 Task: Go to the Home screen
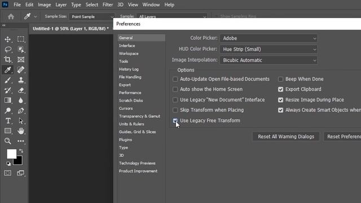11,16
